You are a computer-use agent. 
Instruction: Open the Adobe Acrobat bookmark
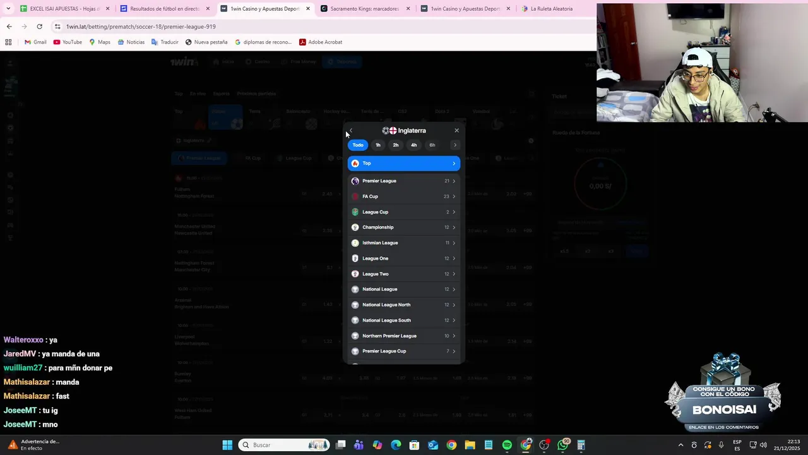[x=321, y=42]
